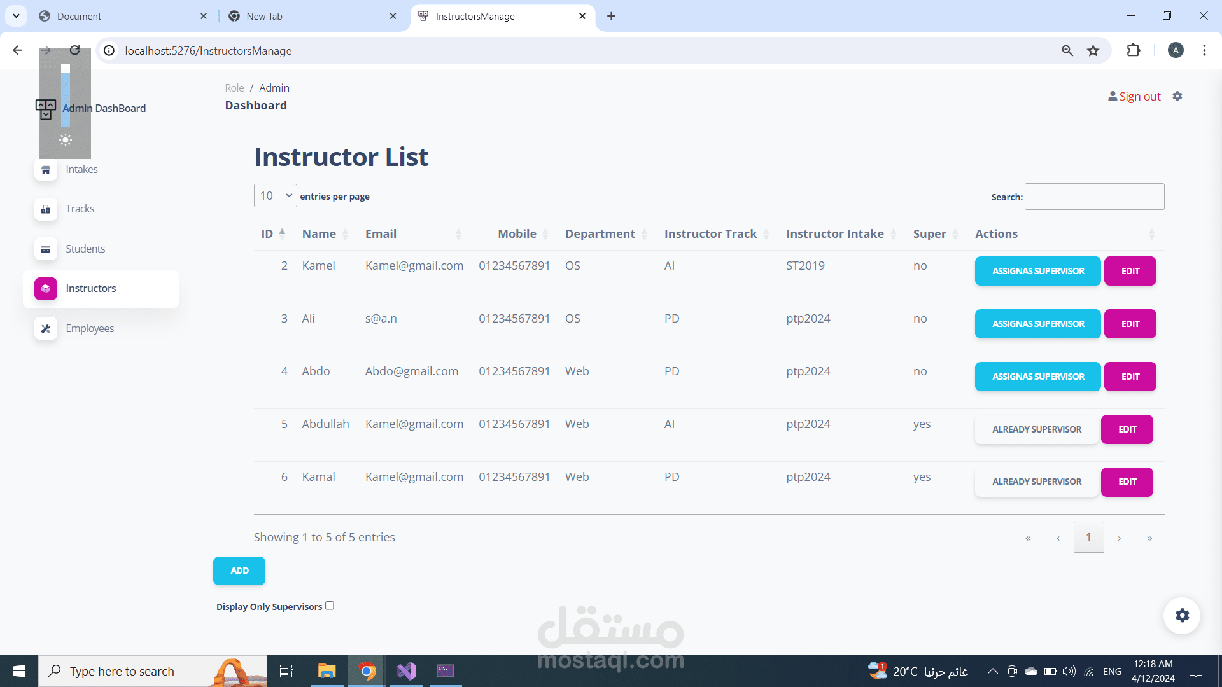Click the Admin DashBoard logo icon
Screen dimensions: 1222x687
click(46, 109)
